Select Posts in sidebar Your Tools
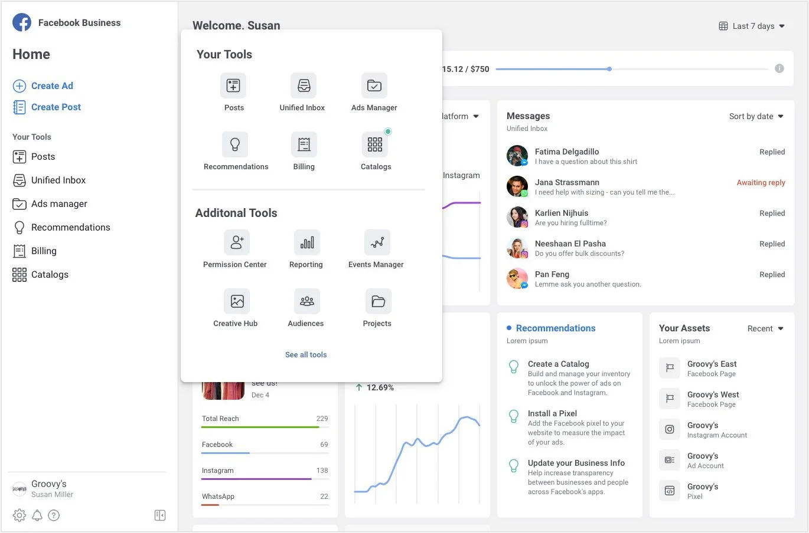Screen dimensions: 809x533 pos(34,157)
